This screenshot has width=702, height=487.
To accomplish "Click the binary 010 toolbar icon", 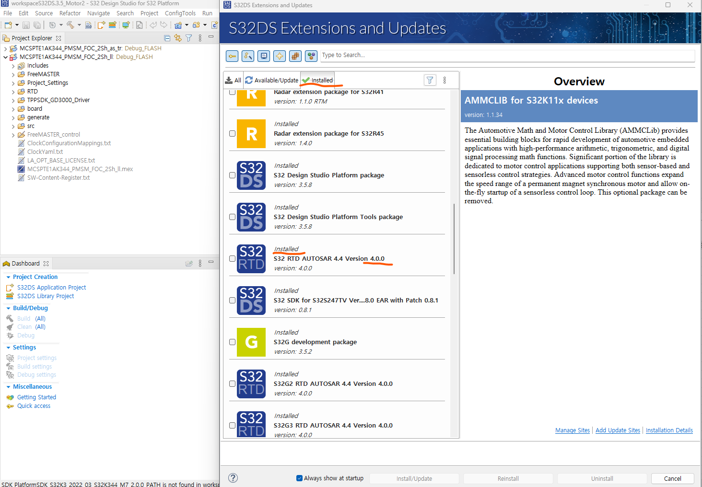I will [x=89, y=25].
